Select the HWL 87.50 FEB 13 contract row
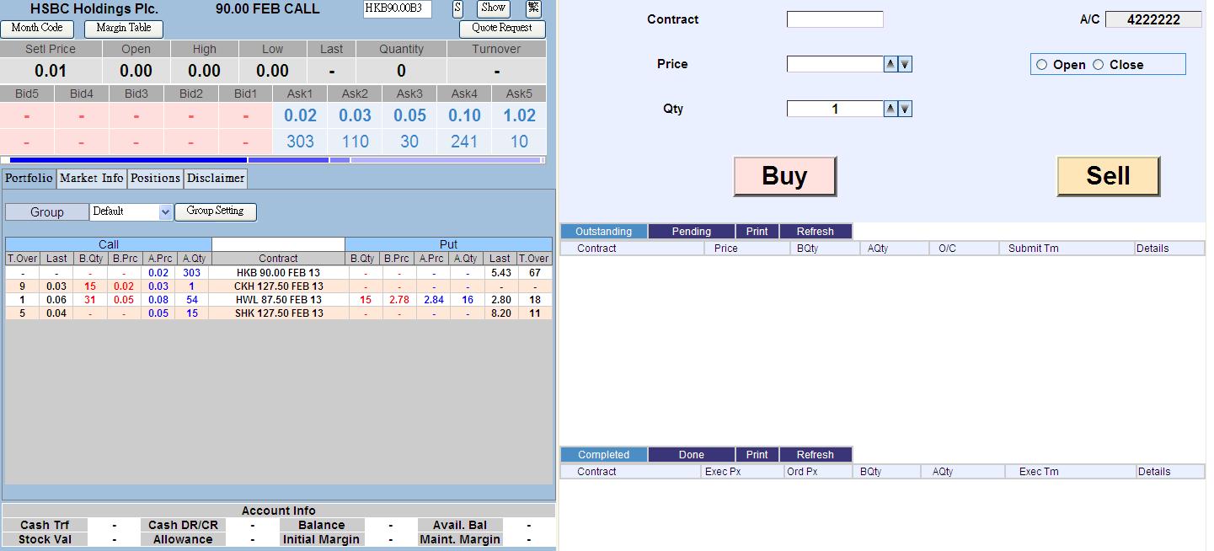1214x551 pixels. (x=278, y=300)
